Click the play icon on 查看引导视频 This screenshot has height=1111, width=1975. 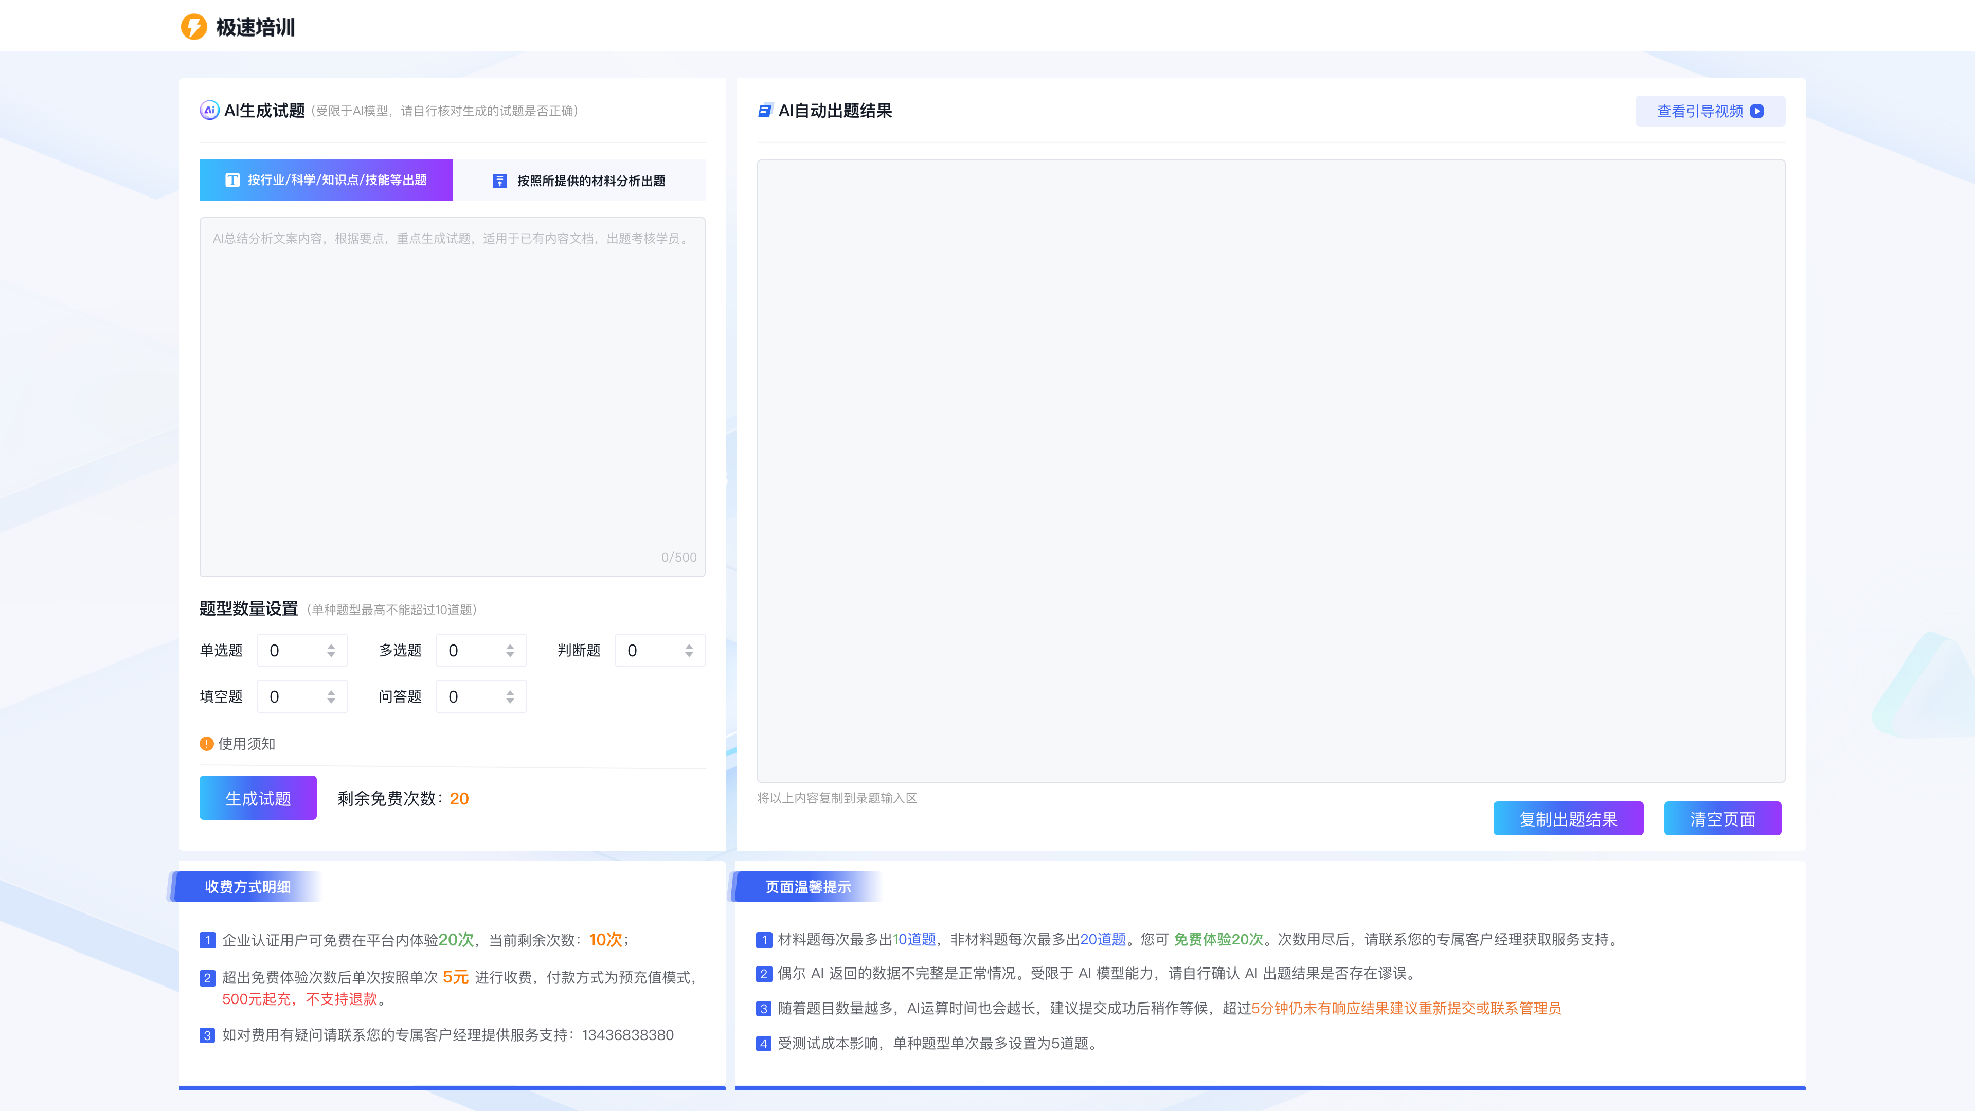1757,111
